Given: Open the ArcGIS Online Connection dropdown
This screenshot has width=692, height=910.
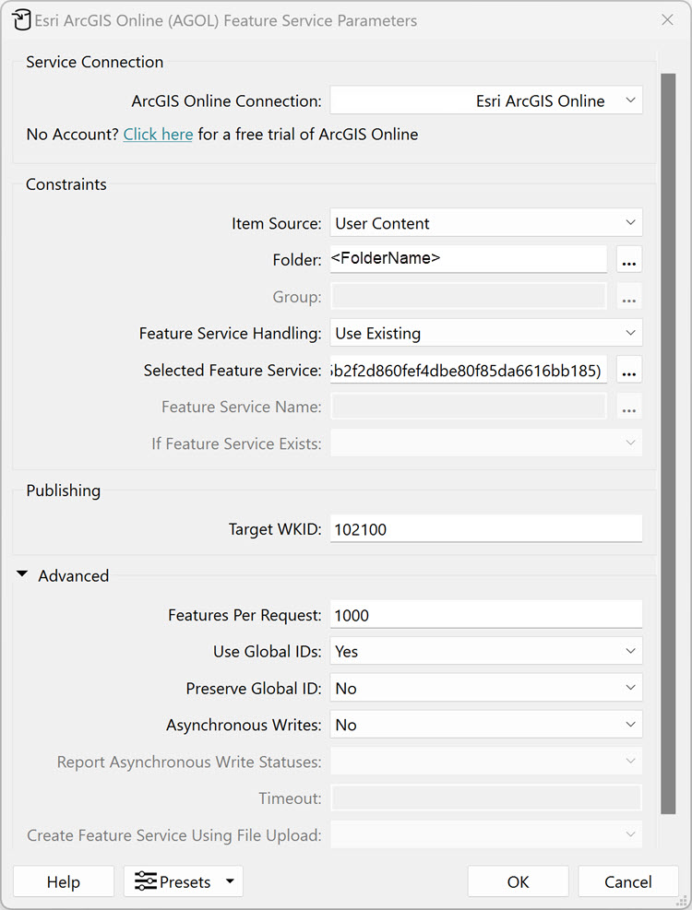Looking at the screenshot, I should [x=486, y=100].
